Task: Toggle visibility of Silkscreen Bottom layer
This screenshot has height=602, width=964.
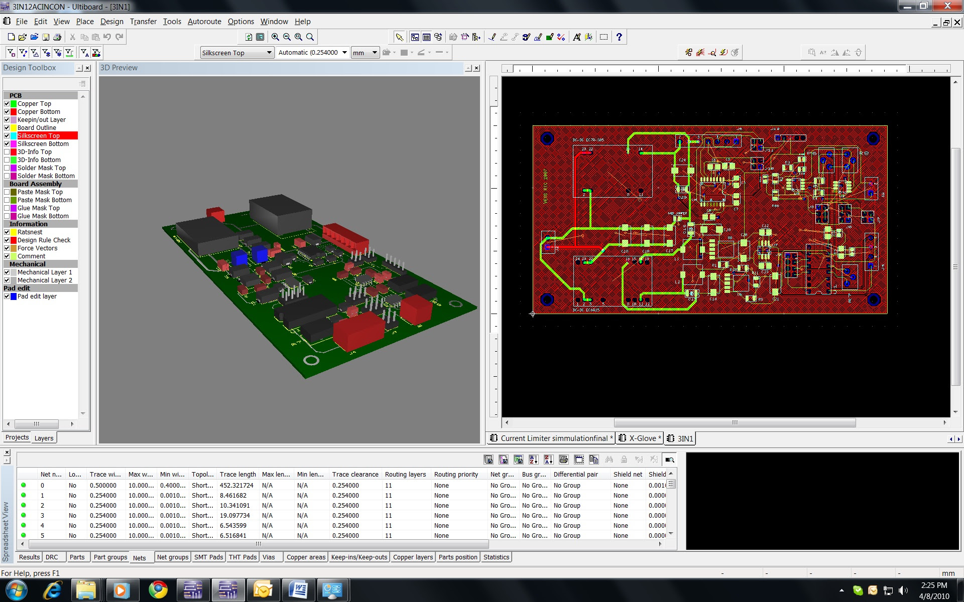Action: pyautogui.click(x=6, y=143)
